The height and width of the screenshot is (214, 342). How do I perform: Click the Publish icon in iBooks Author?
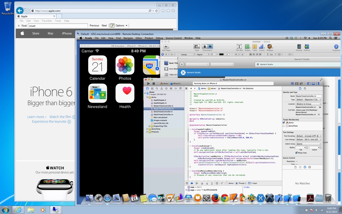coord(307,47)
